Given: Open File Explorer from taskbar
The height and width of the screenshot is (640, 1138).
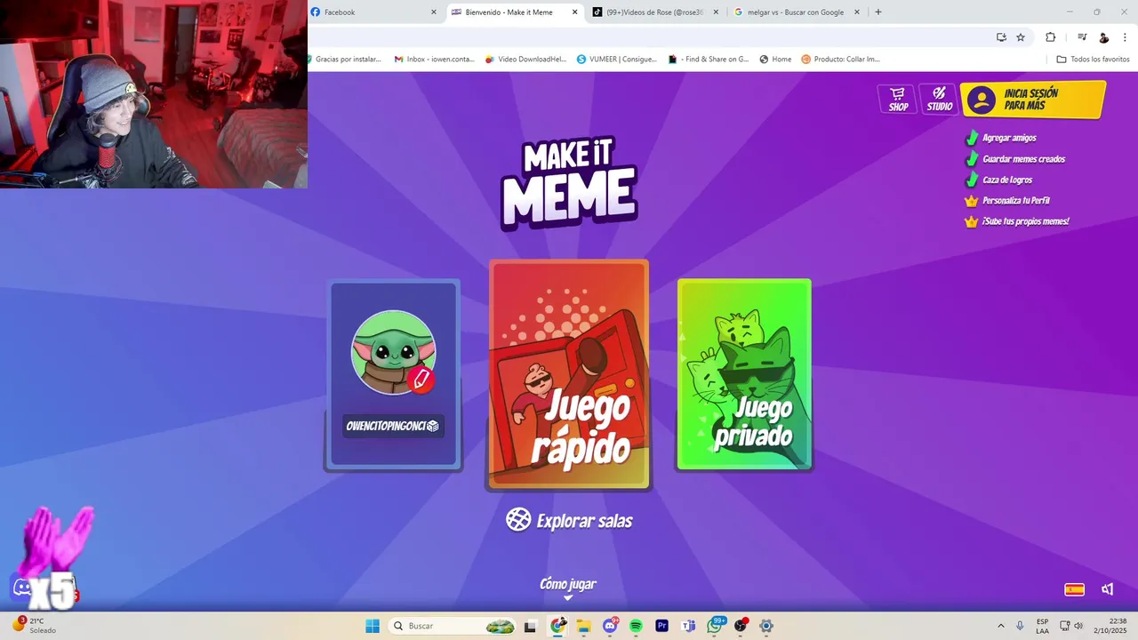Looking at the screenshot, I should pyautogui.click(x=584, y=626).
